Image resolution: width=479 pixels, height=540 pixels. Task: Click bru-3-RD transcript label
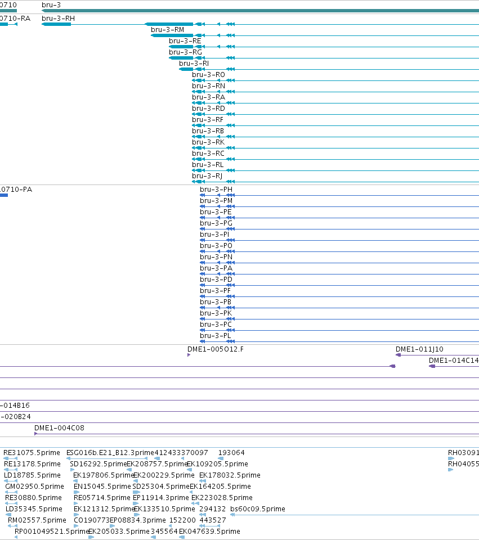pos(208,109)
